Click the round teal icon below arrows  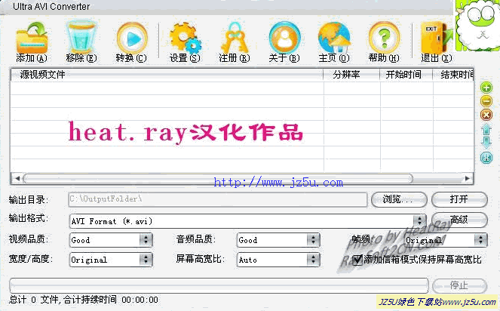pyautogui.click(x=486, y=158)
